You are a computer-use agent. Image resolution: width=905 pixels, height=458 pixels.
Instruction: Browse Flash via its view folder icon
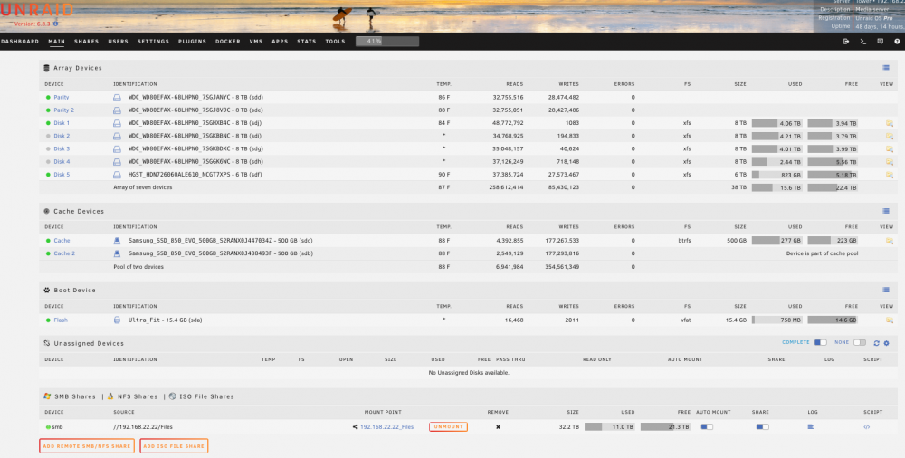890,320
